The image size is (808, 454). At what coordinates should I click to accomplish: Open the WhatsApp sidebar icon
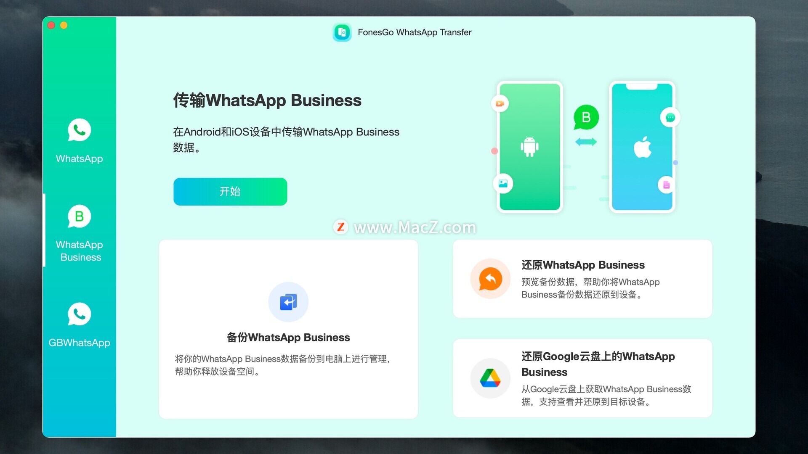click(79, 130)
